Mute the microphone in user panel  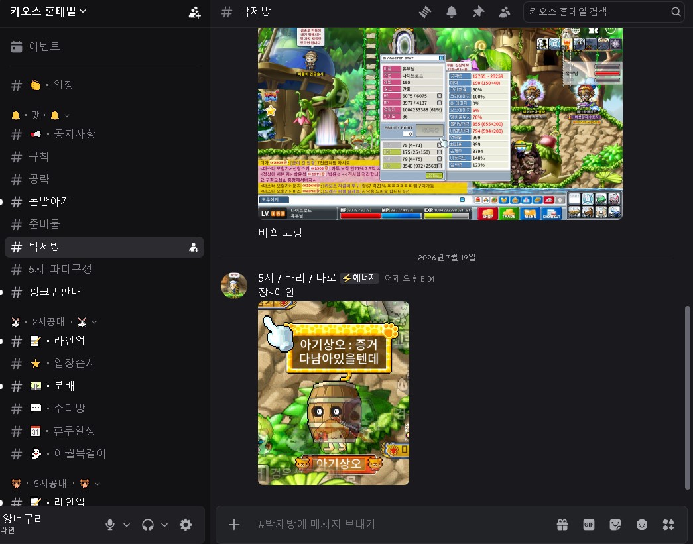click(x=110, y=525)
